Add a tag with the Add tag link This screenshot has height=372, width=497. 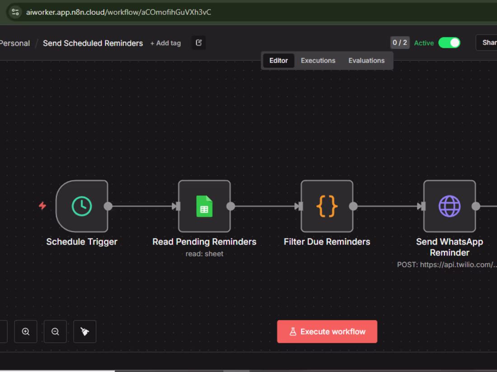(x=165, y=43)
